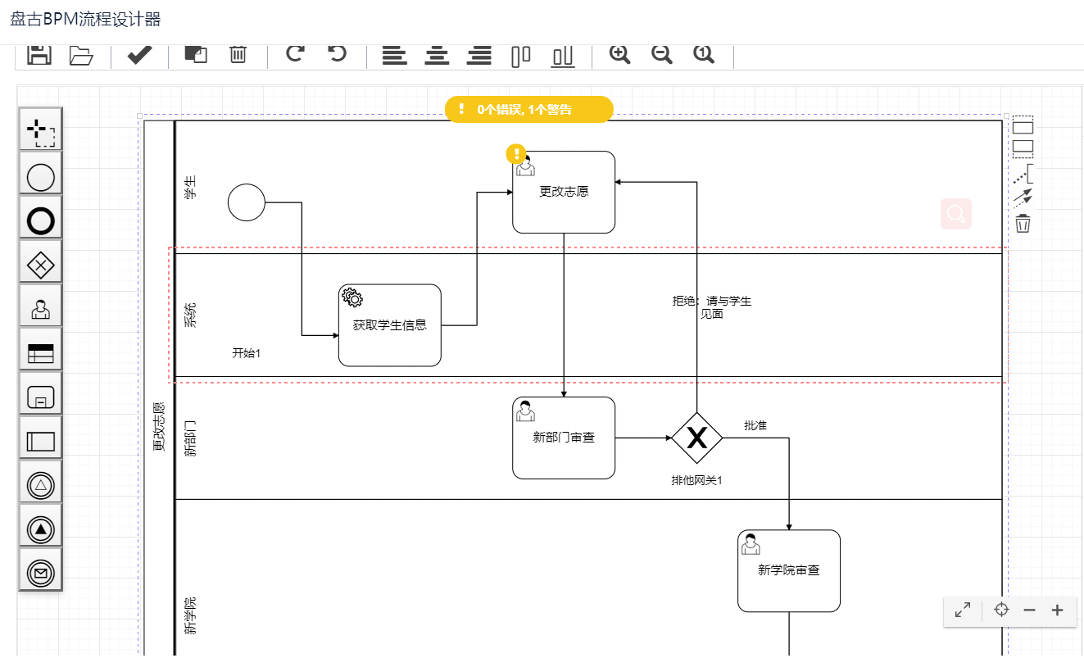Select the 更改志愿 user task

point(564,193)
